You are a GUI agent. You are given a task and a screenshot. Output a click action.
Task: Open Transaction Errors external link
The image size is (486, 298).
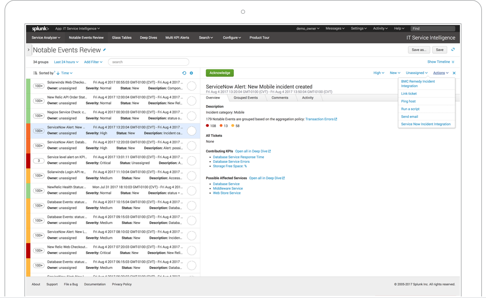(321, 119)
